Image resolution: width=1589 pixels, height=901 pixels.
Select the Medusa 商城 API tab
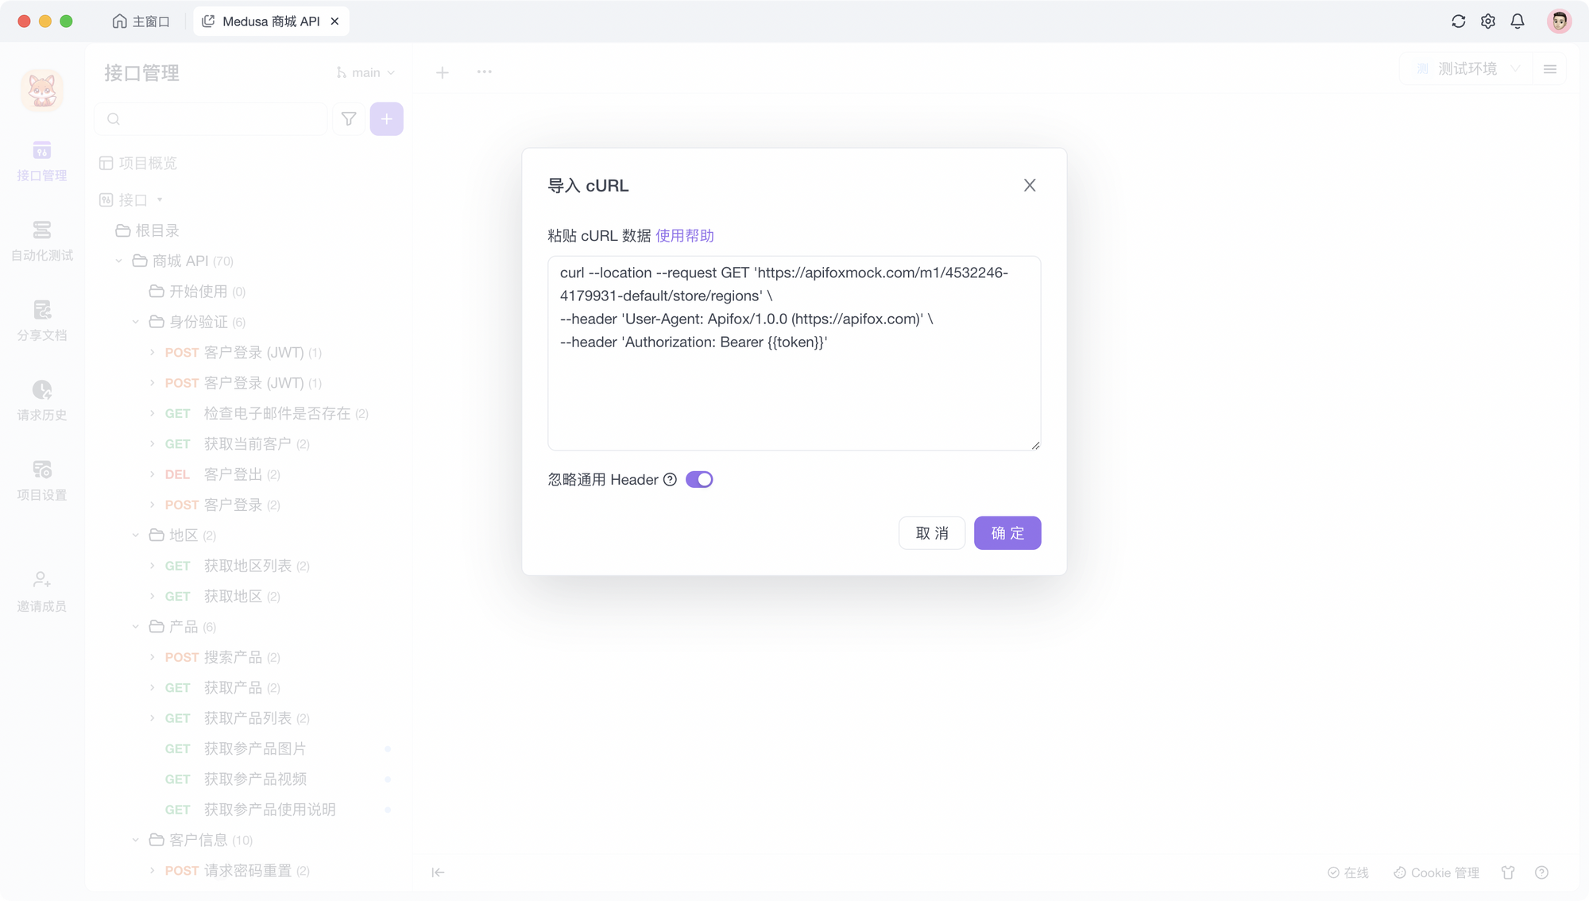(x=271, y=21)
